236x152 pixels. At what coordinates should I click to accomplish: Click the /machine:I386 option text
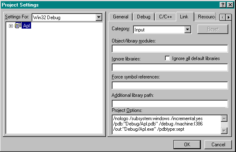click(189, 124)
